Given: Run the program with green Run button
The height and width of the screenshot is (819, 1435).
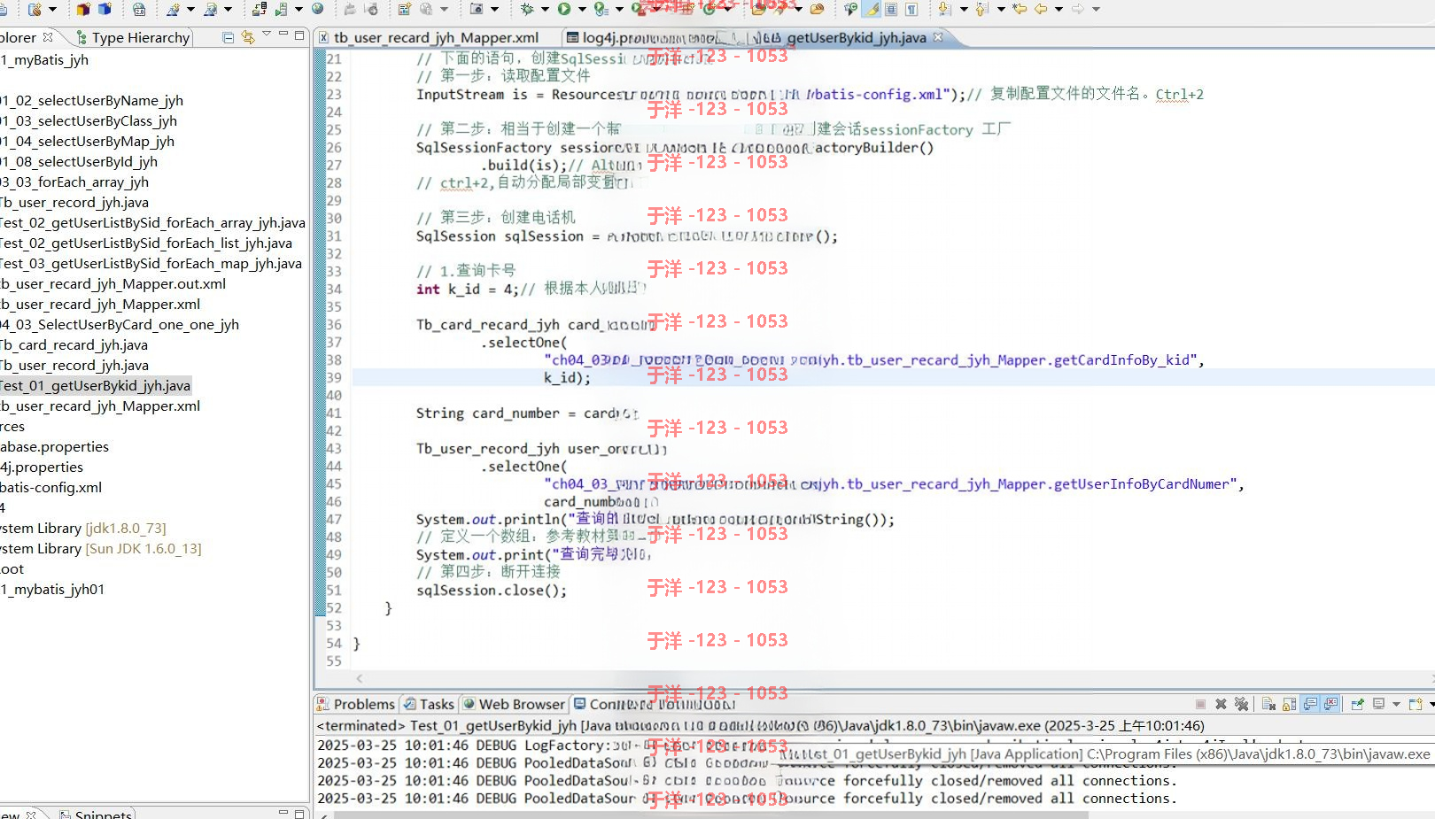Looking at the screenshot, I should [x=563, y=9].
